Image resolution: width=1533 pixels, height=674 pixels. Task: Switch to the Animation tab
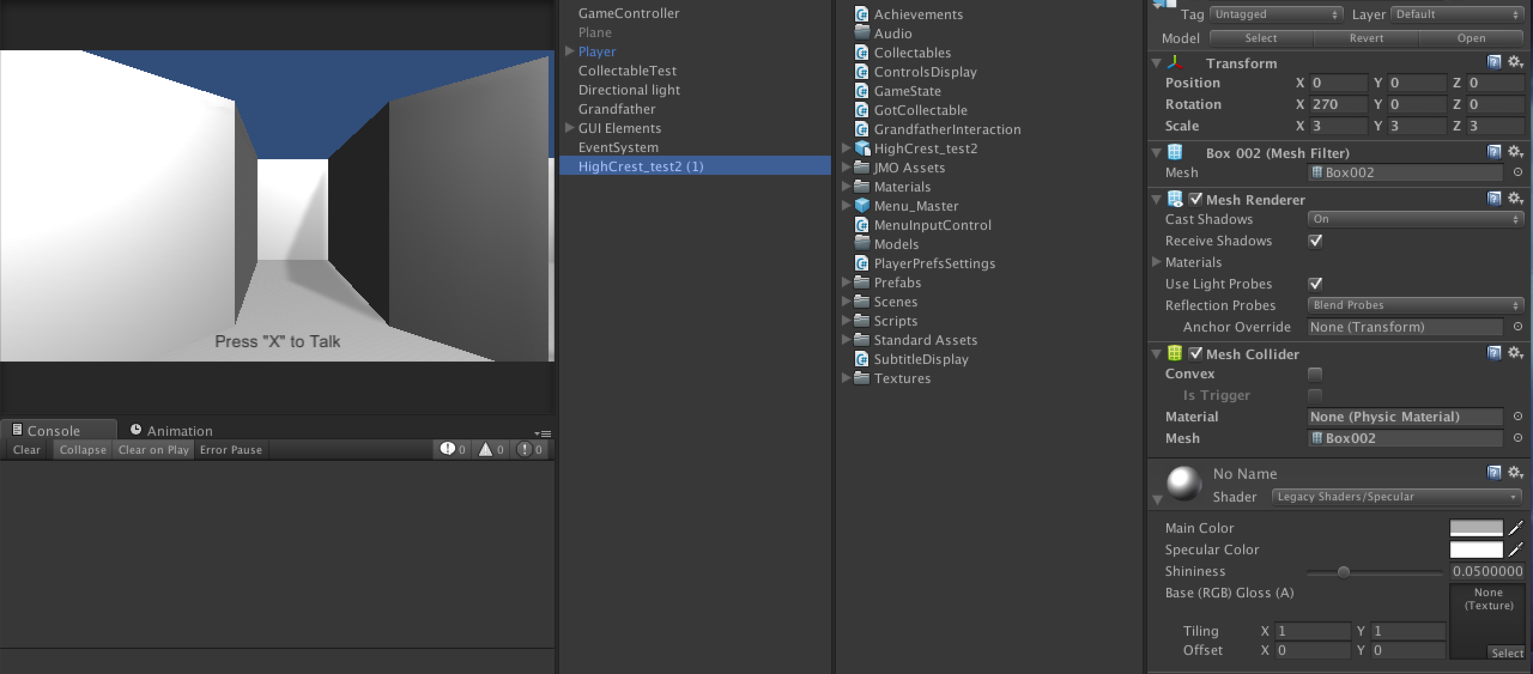(x=172, y=430)
